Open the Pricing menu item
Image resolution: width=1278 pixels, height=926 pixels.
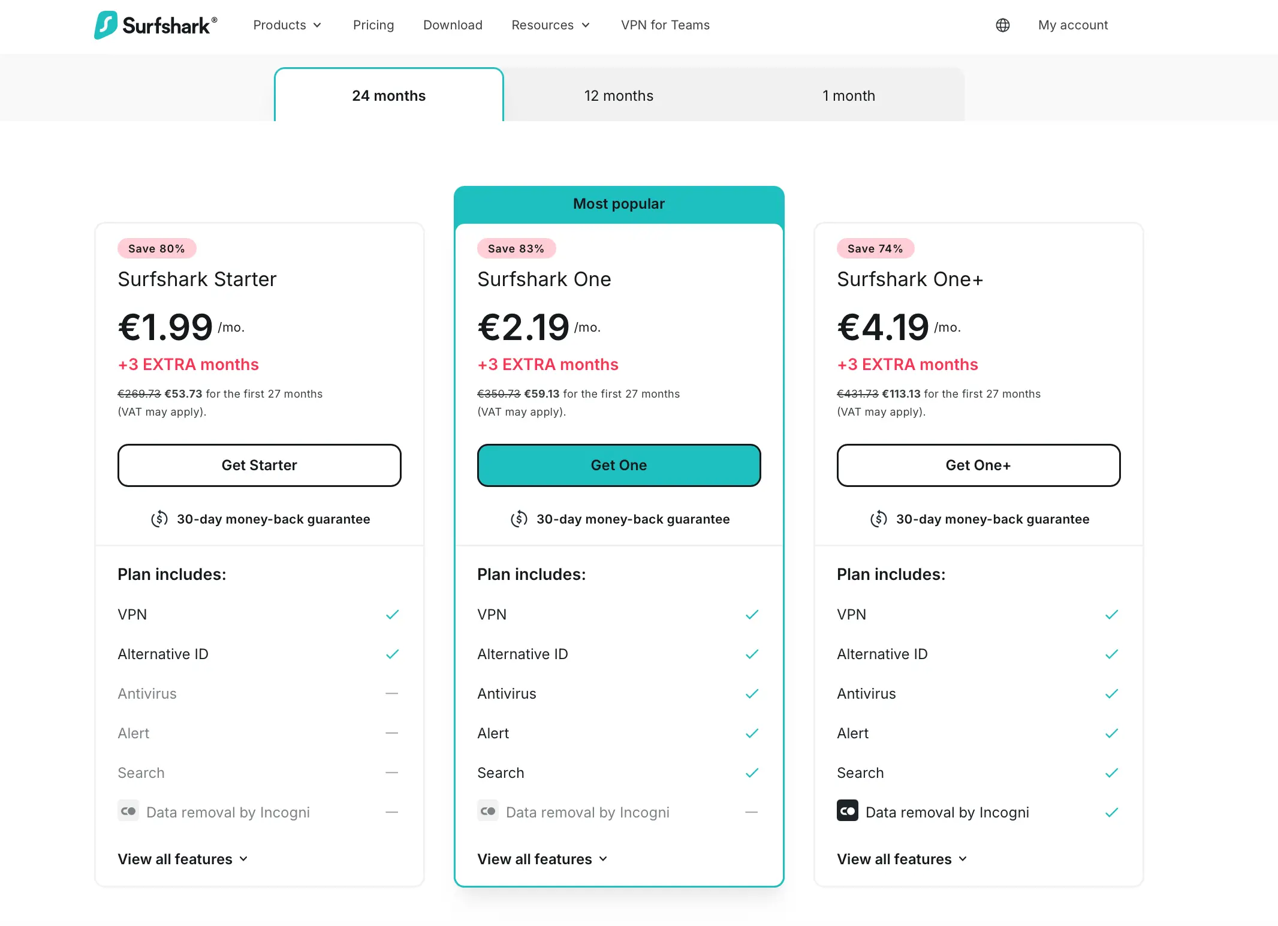(x=373, y=25)
